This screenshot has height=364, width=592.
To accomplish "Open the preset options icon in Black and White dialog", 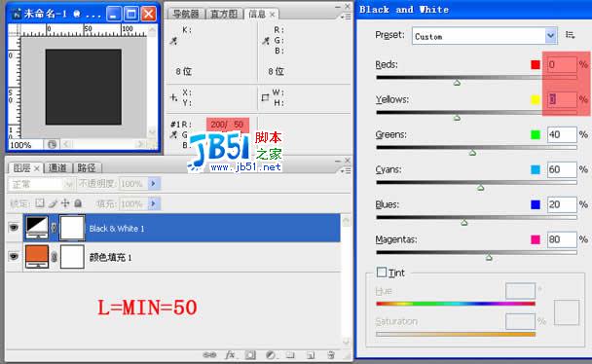I will coord(571,35).
